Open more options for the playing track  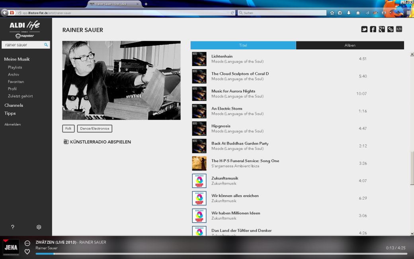tap(27, 243)
